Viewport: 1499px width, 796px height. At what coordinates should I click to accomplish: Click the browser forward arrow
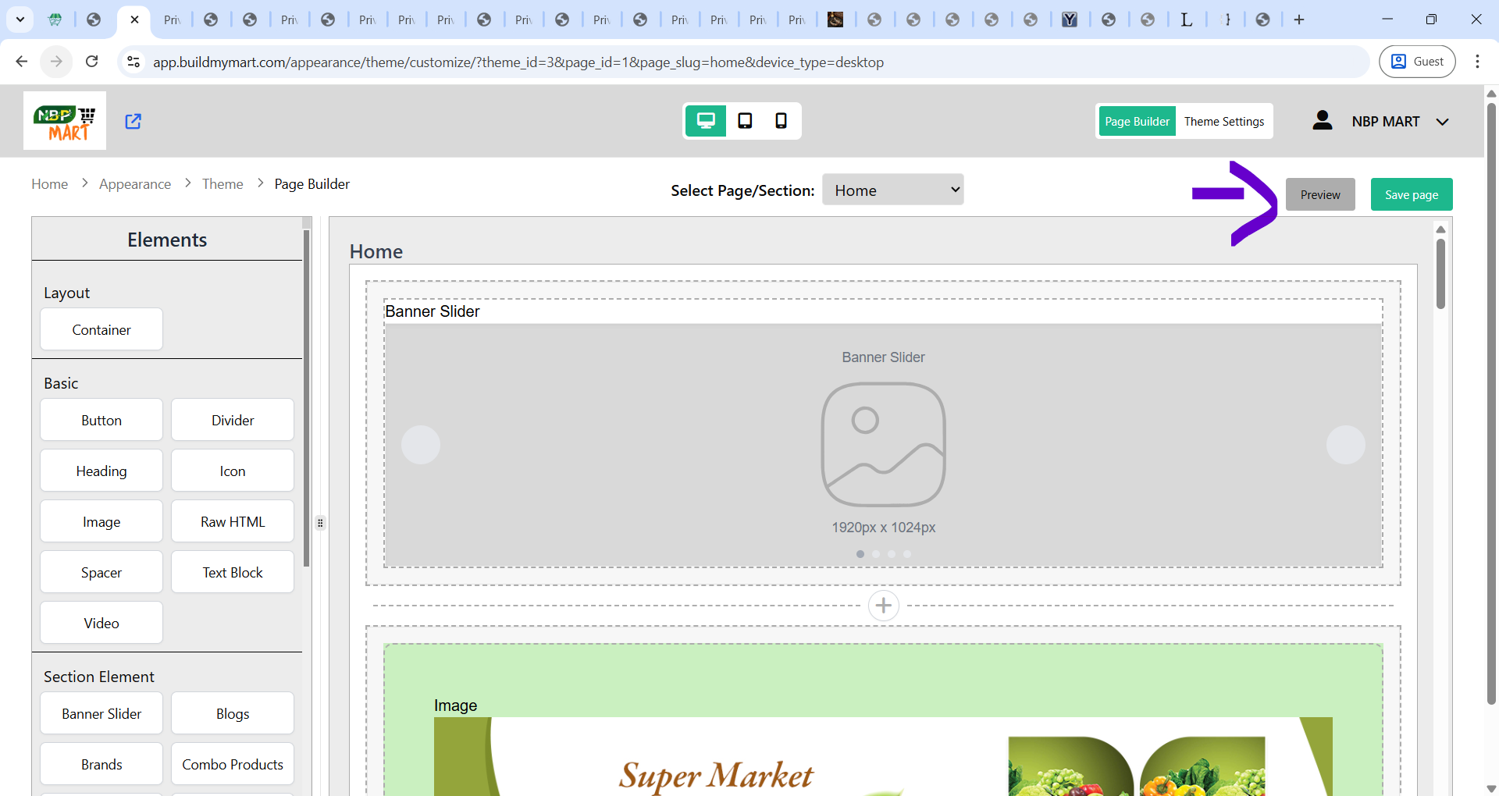click(x=56, y=62)
